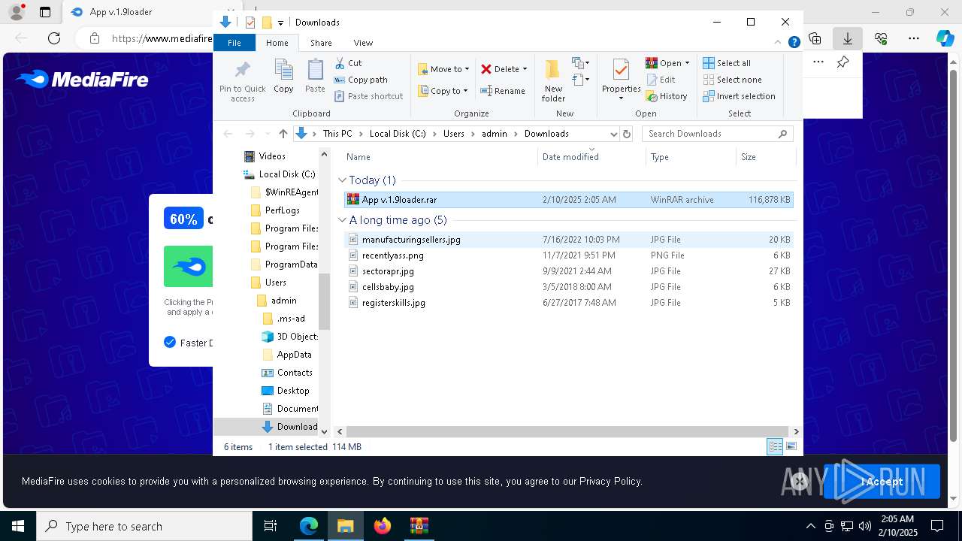962x541 pixels.
Task: Click Rename in Organize group
Action: click(503, 91)
